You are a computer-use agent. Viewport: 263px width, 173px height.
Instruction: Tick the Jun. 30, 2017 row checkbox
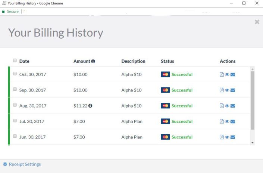click(15, 137)
